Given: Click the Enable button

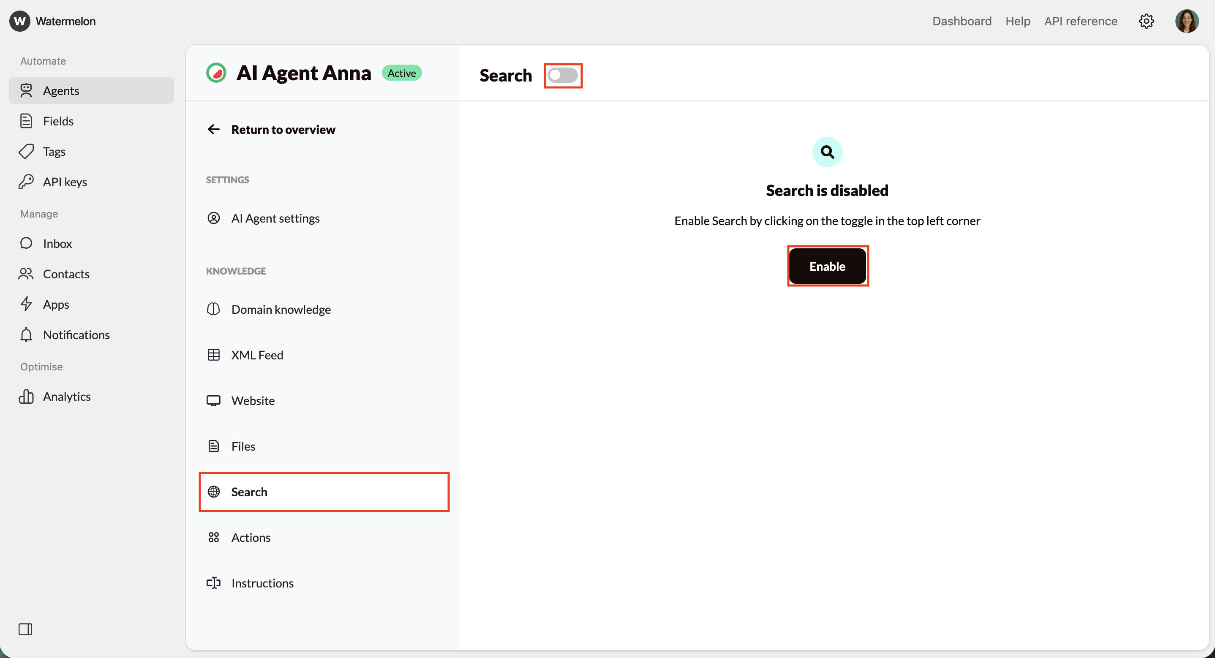Looking at the screenshot, I should [827, 266].
